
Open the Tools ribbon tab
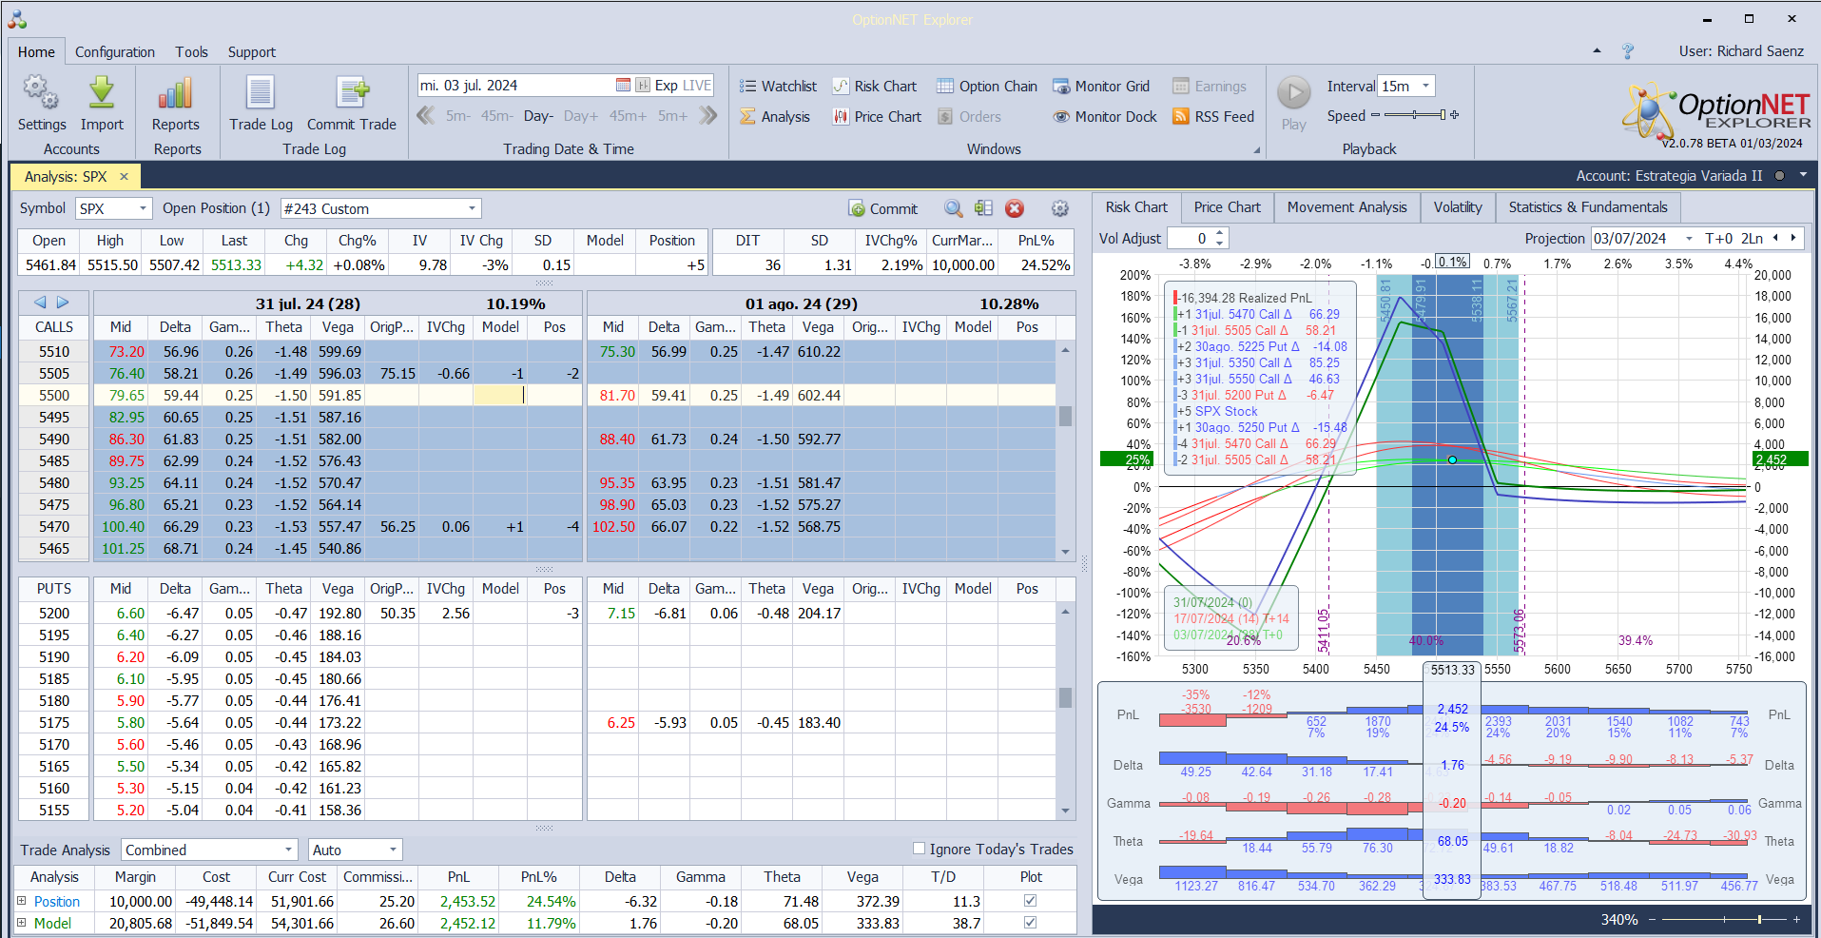(x=191, y=52)
